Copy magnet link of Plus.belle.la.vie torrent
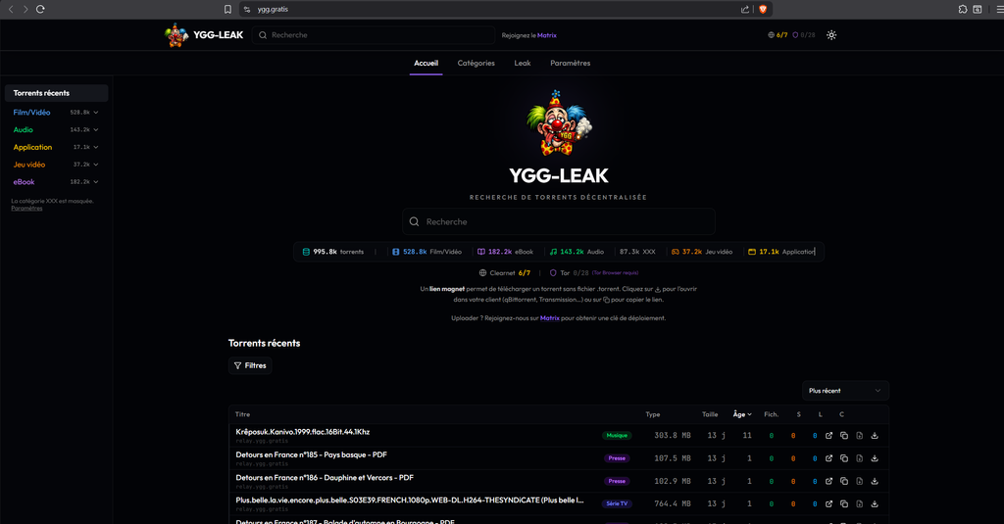The width and height of the screenshot is (1004, 524). pyautogui.click(x=844, y=503)
